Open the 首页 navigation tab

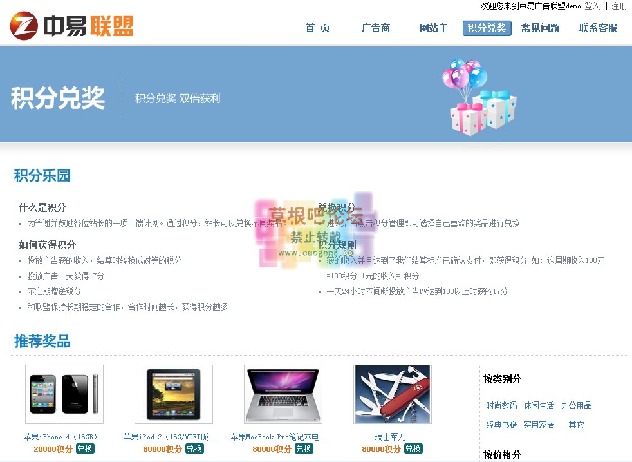pyautogui.click(x=317, y=28)
